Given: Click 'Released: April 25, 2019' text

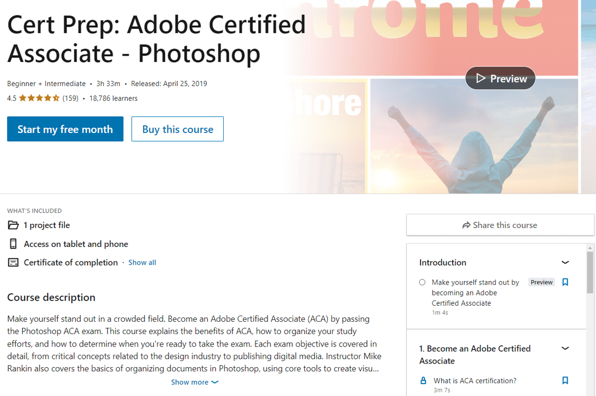Looking at the screenshot, I should (169, 84).
